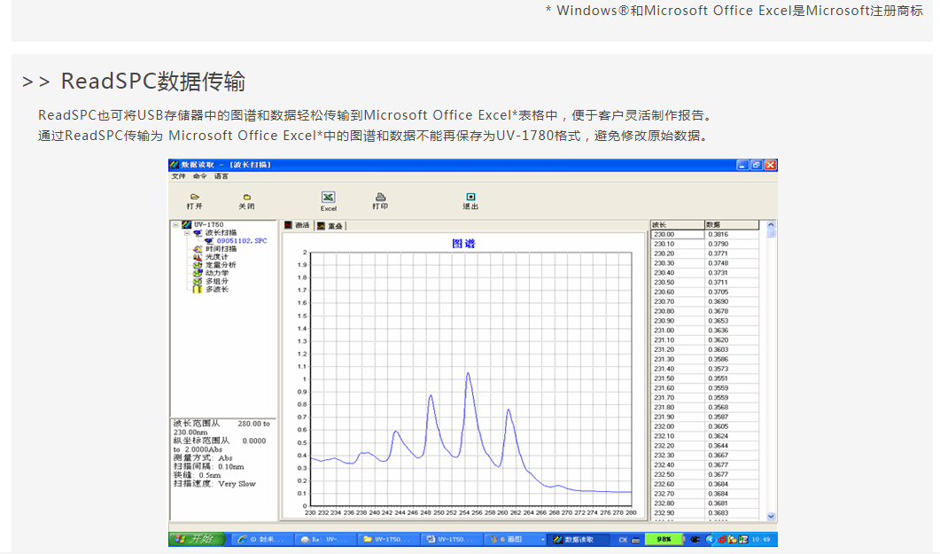Expand the 画图 taskbar group dropdown arrow

pos(542,540)
